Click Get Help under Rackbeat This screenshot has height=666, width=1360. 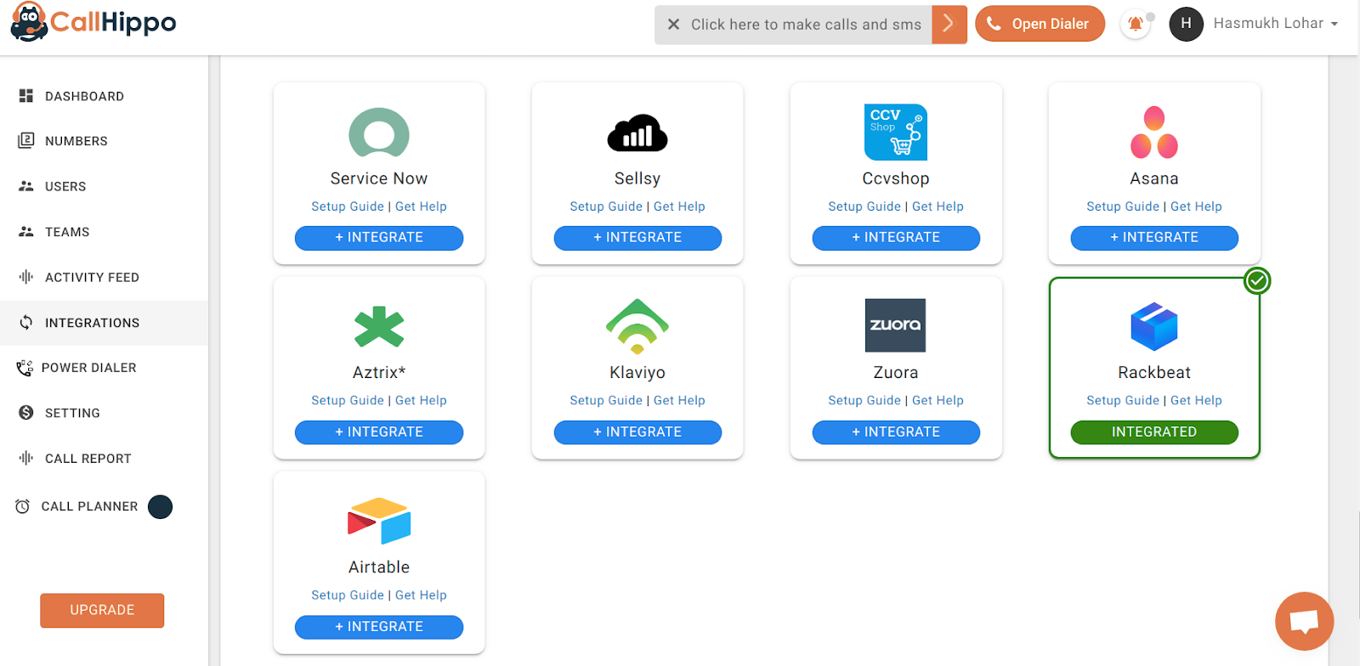[1196, 400]
